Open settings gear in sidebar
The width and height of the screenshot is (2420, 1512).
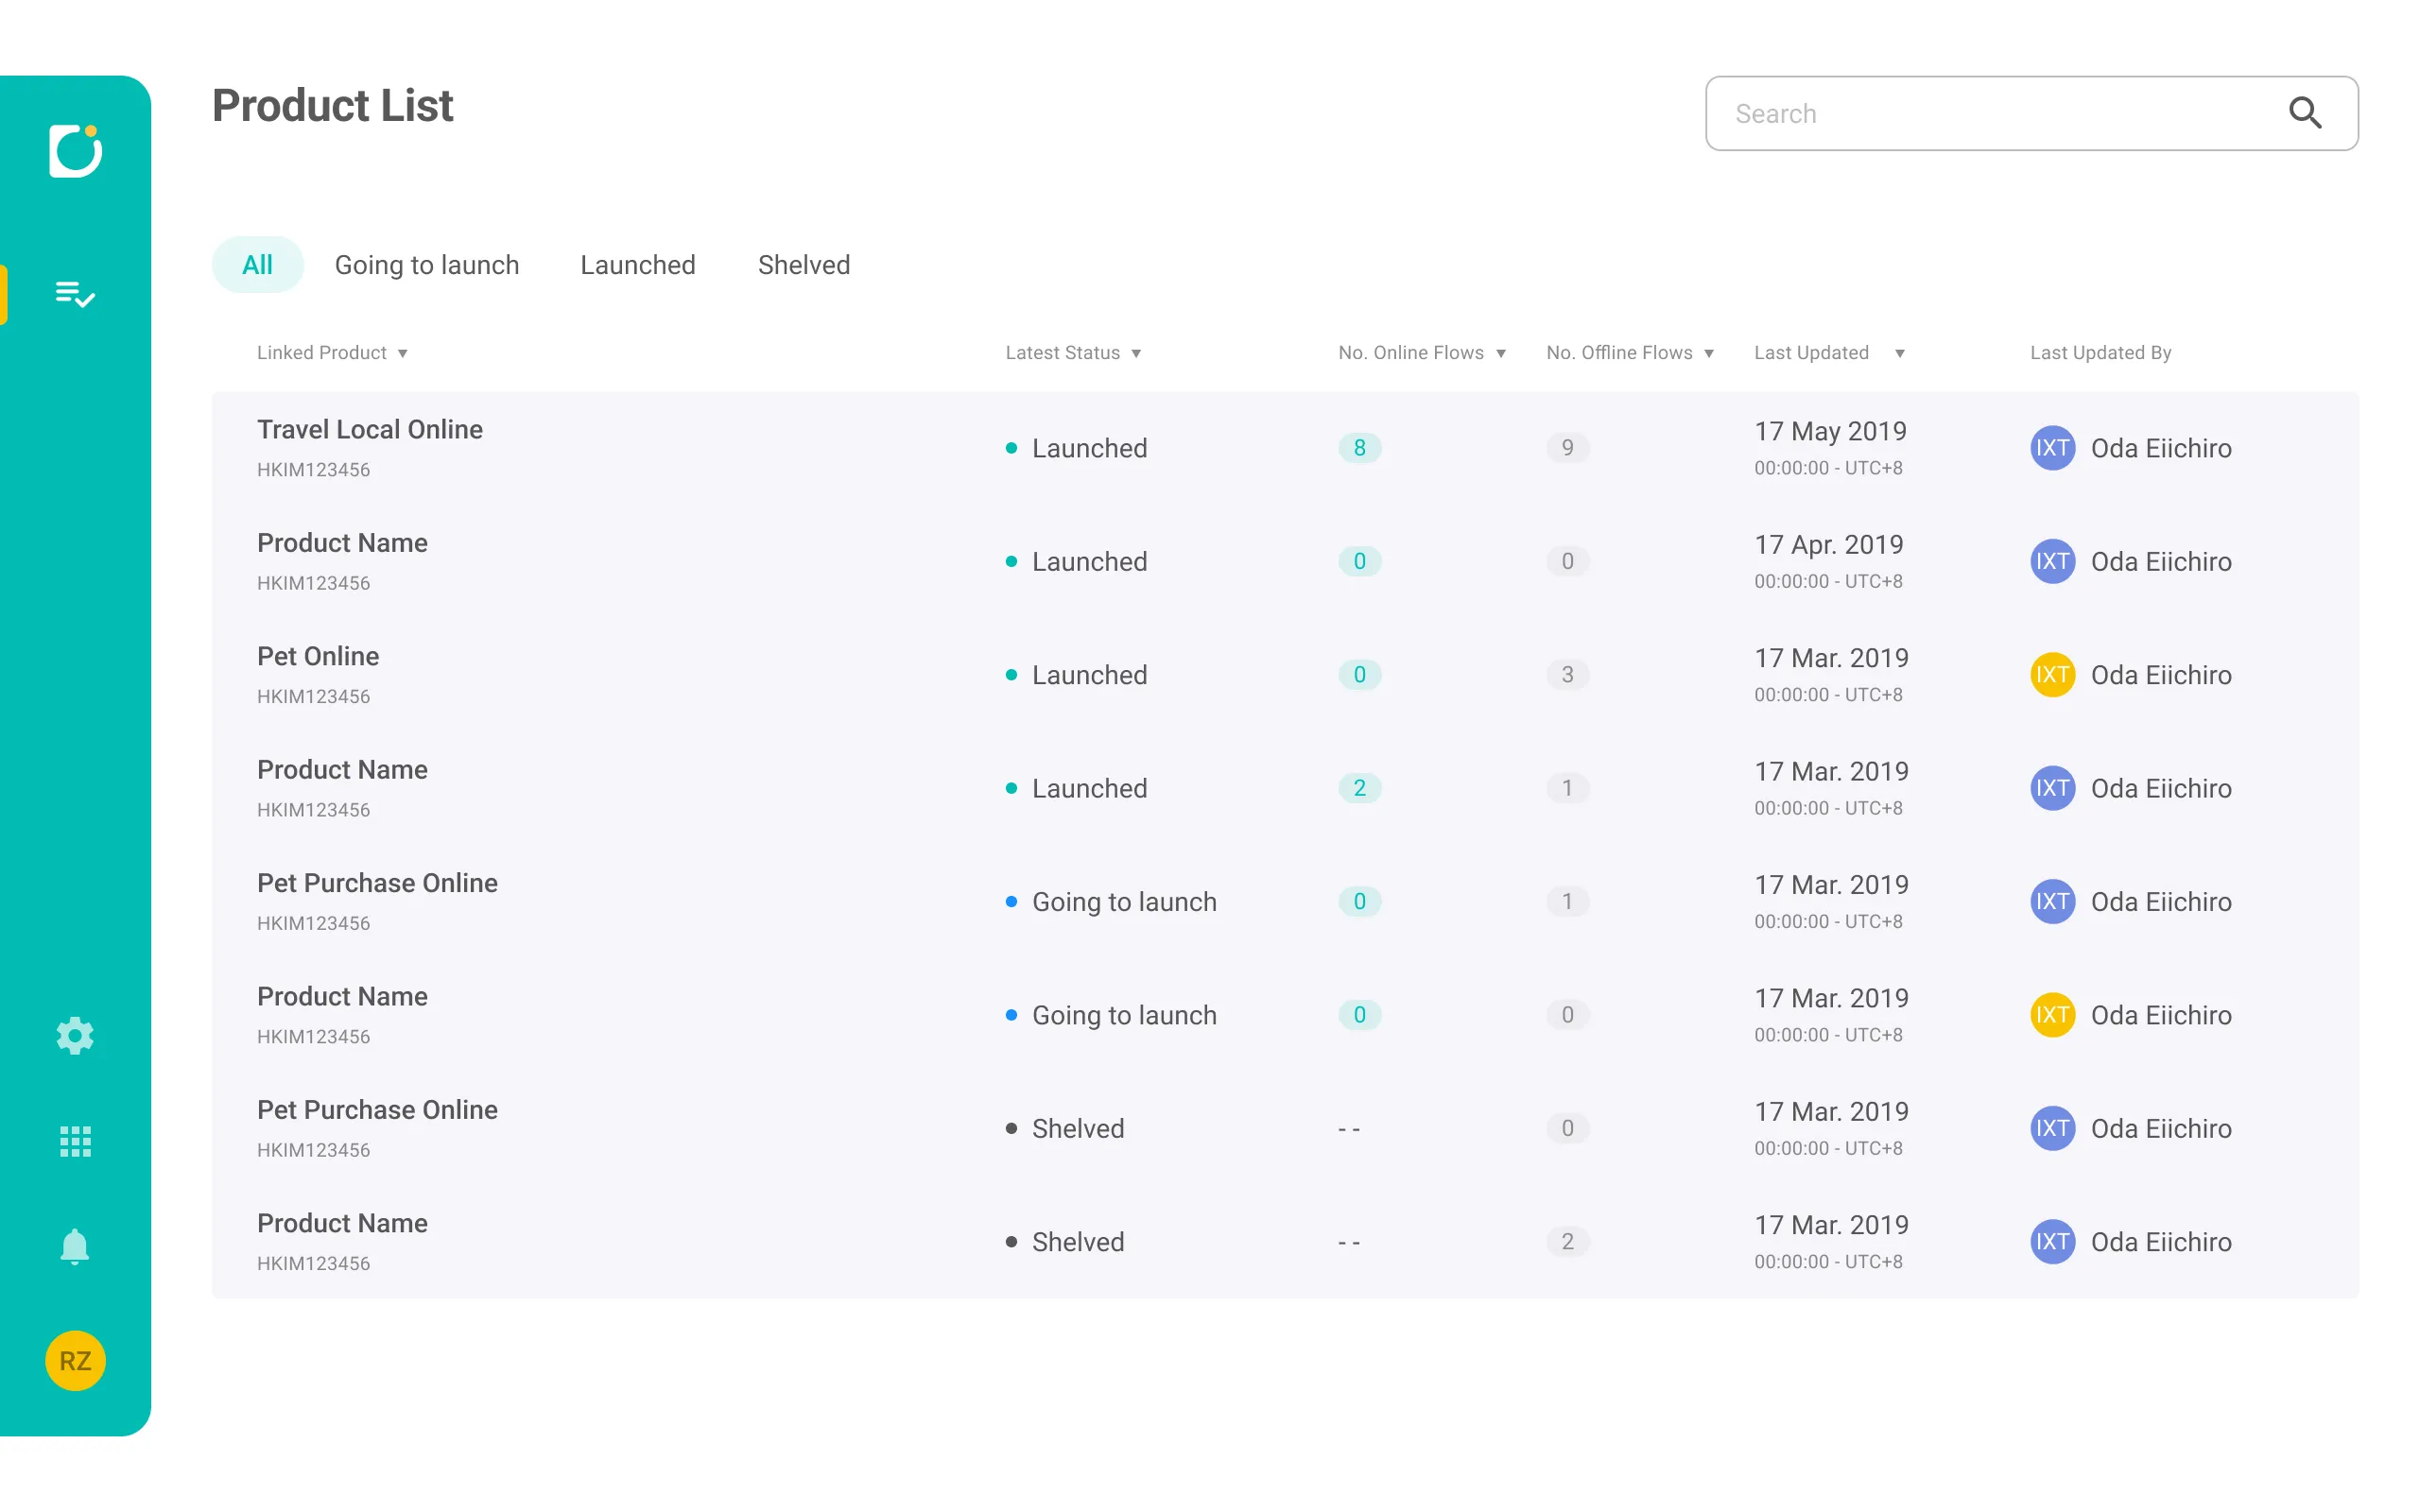75,1036
